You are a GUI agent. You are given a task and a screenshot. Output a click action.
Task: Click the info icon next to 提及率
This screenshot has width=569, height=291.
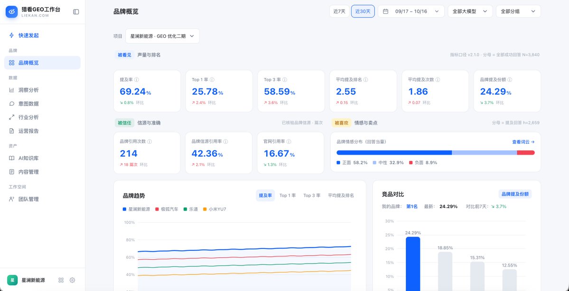pyautogui.click(x=137, y=79)
